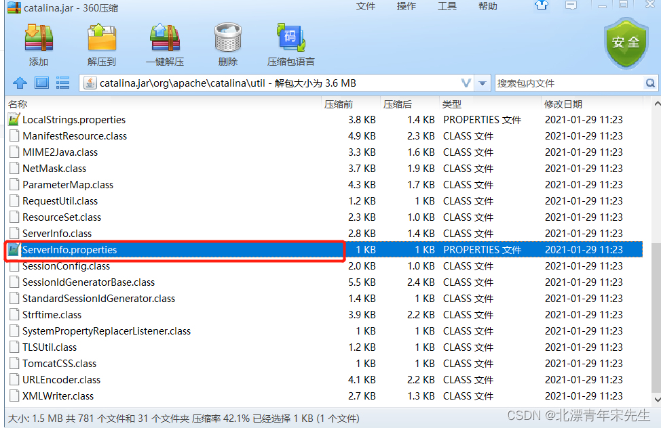The height and width of the screenshot is (428, 661).
Task: Toggle the preview pane view
Action: [x=41, y=83]
